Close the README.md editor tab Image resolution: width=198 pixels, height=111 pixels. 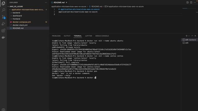coord(67,2)
